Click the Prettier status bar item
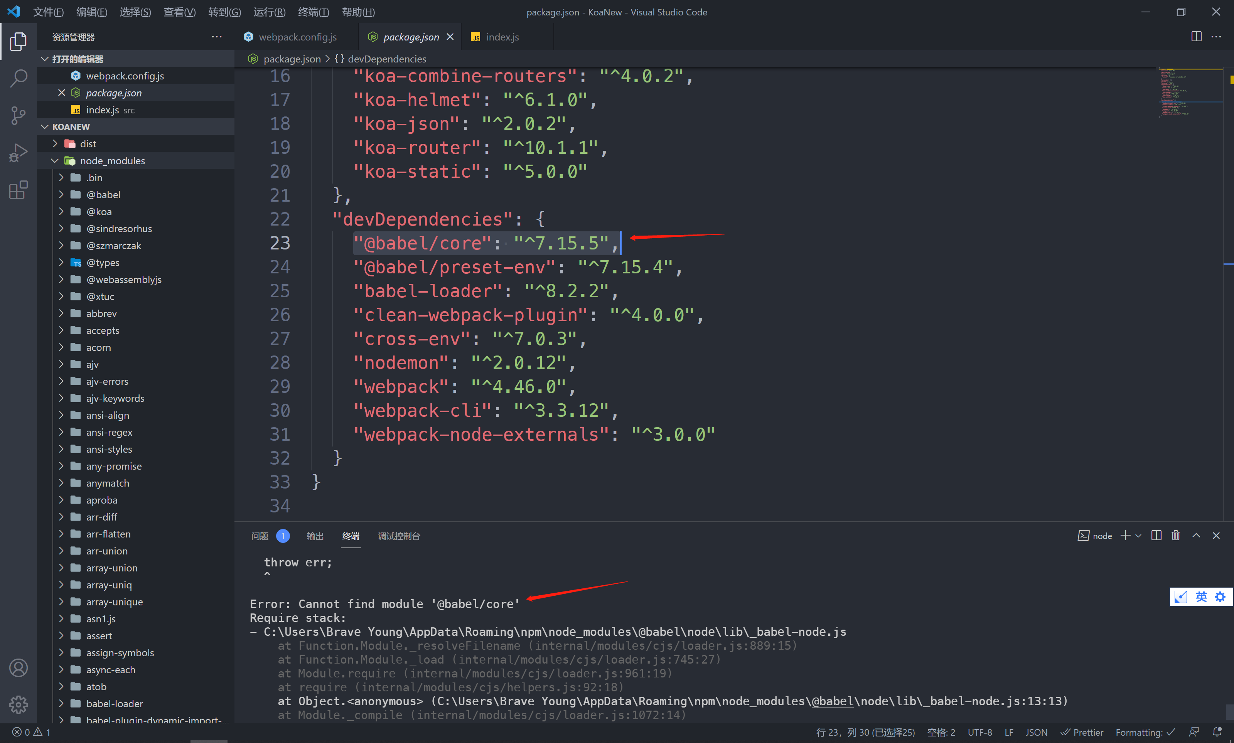Image resolution: width=1234 pixels, height=743 pixels. click(1082, 732)
